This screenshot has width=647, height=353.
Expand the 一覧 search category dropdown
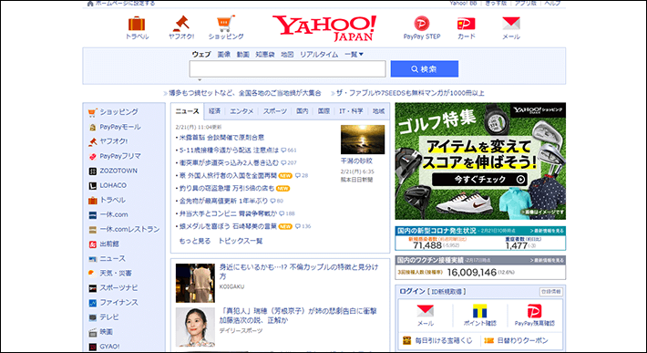[x=354, y=54]
